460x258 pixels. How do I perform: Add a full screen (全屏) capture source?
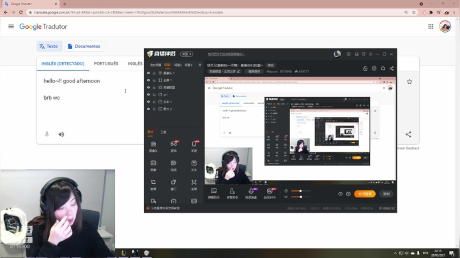coord(194,185)
